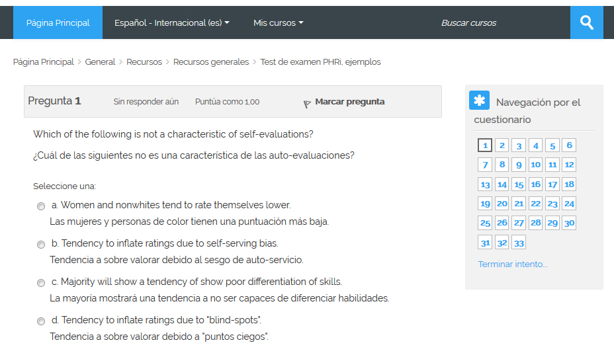This screenshot has height=361, width=614.
Task: Jump to question 2 in quiz navigation
Action: point(502,145)
